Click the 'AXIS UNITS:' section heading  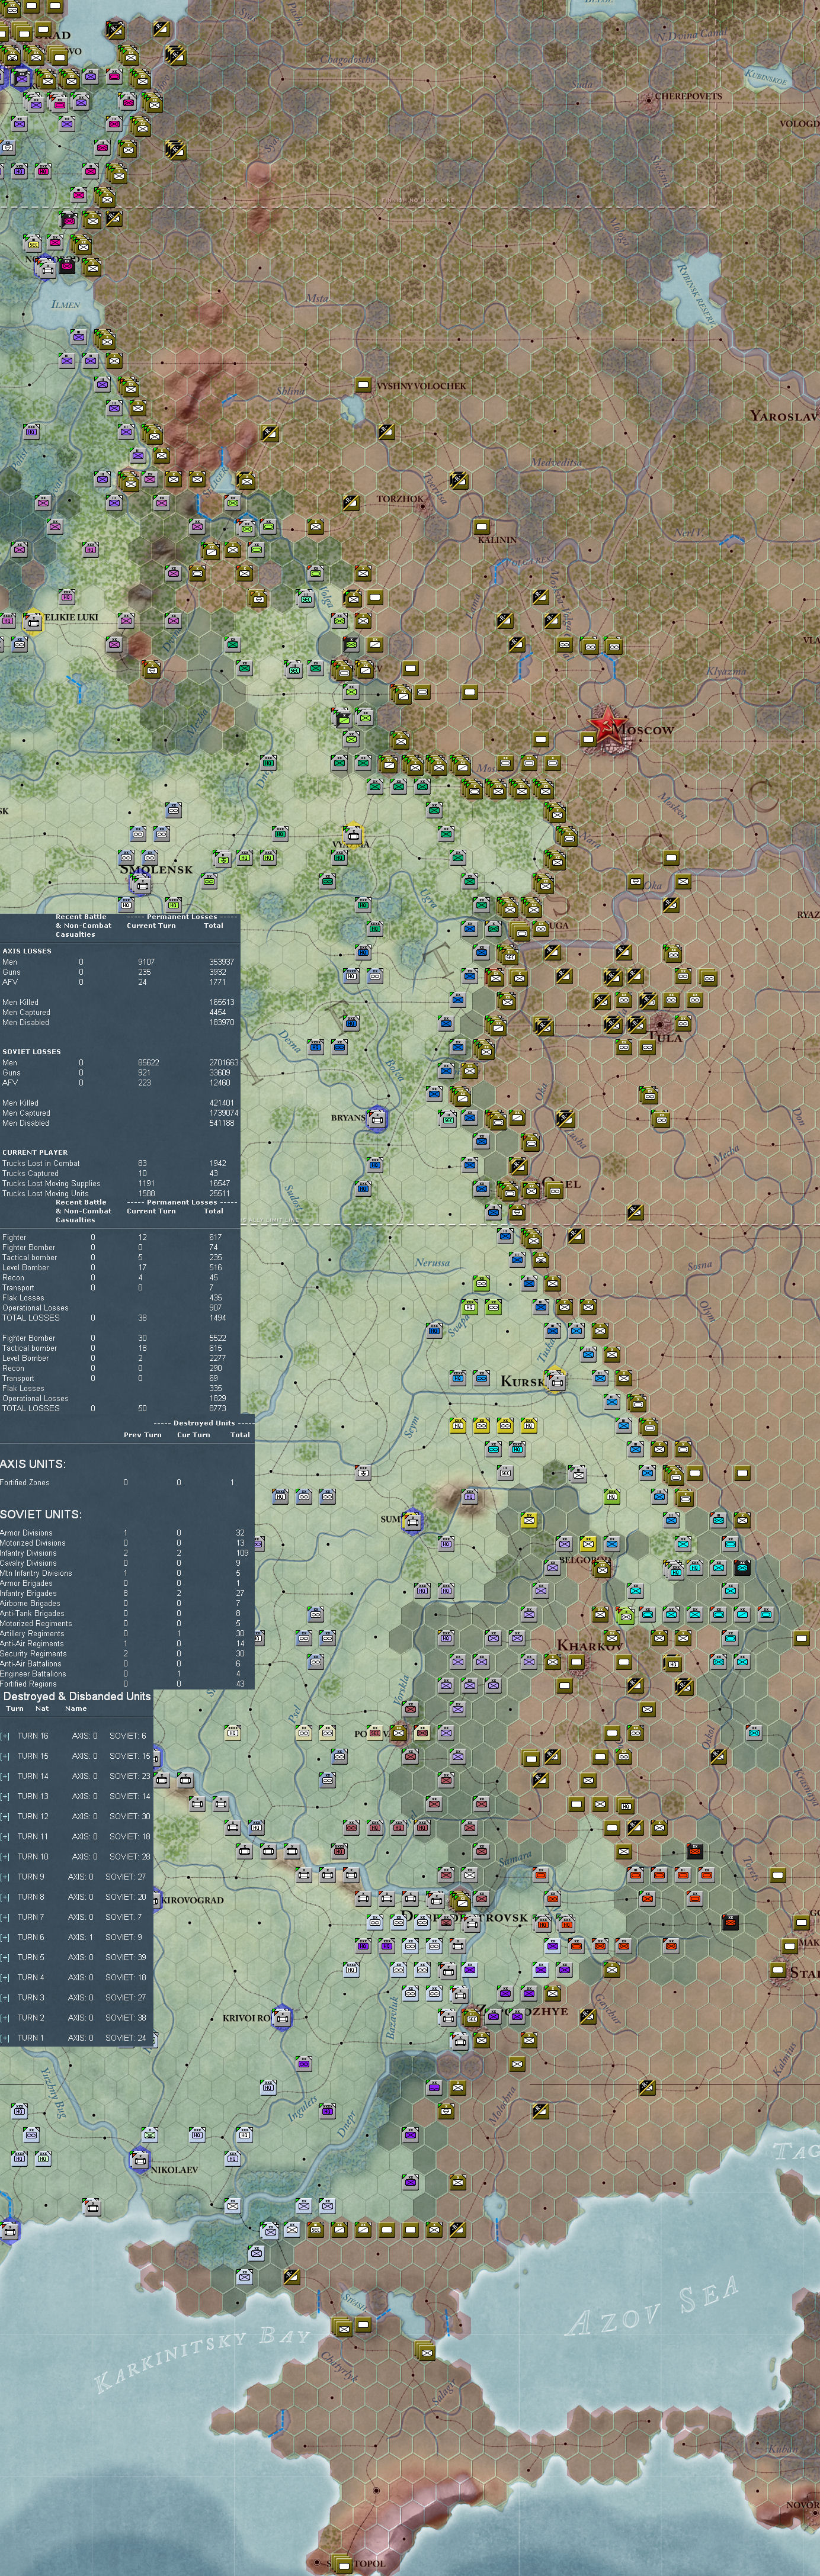(33, 1464)
